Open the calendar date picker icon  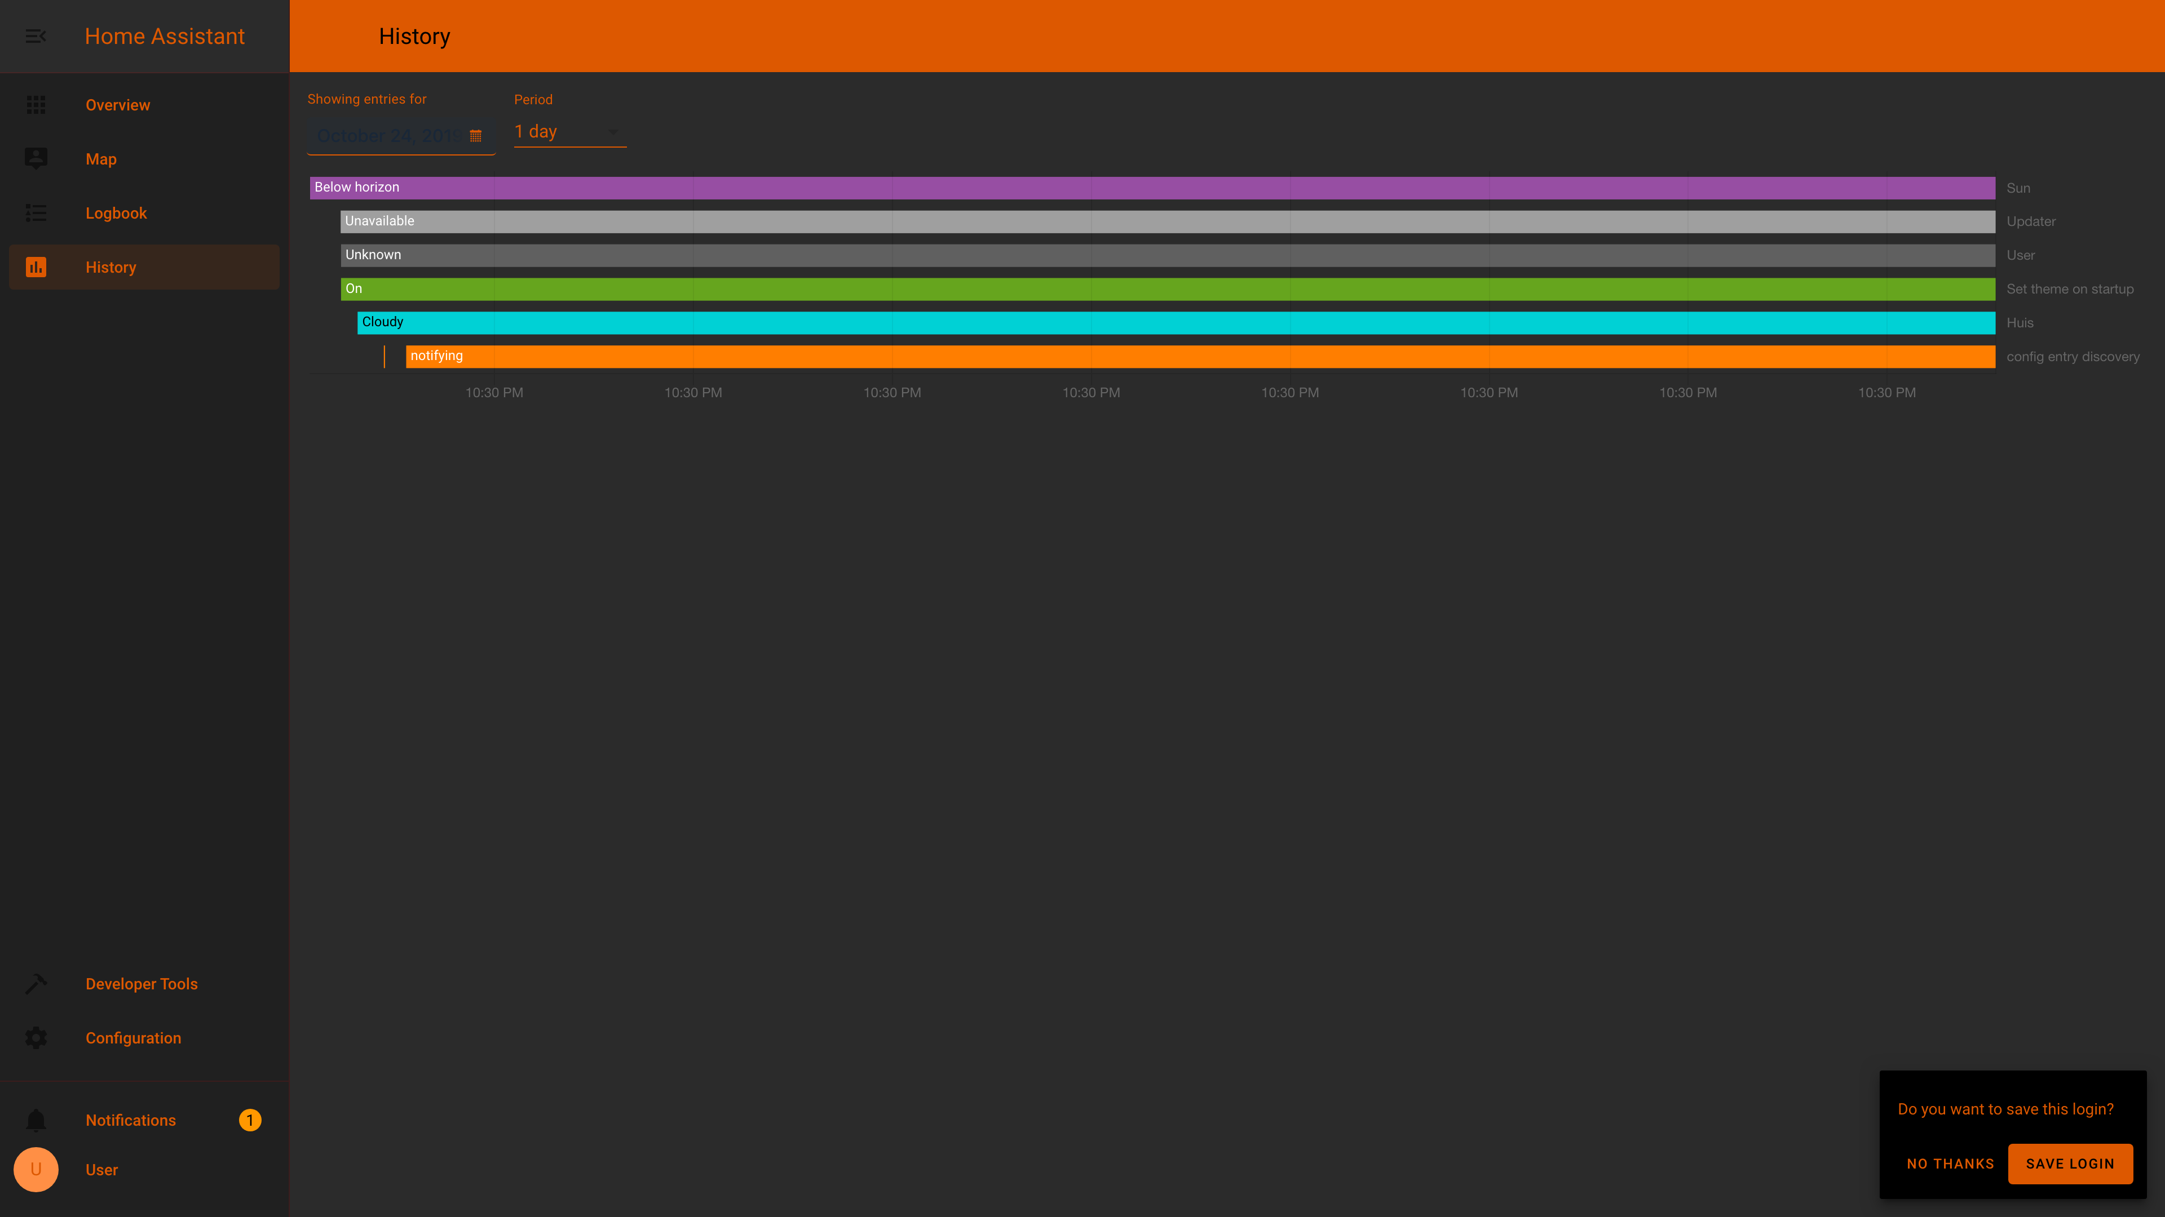476,136
